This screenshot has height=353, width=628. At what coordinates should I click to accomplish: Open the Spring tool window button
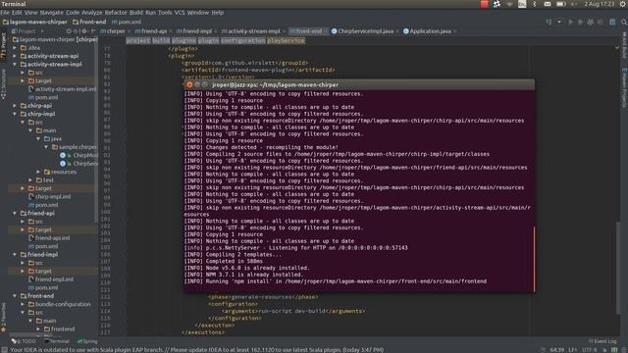[87, 341]
